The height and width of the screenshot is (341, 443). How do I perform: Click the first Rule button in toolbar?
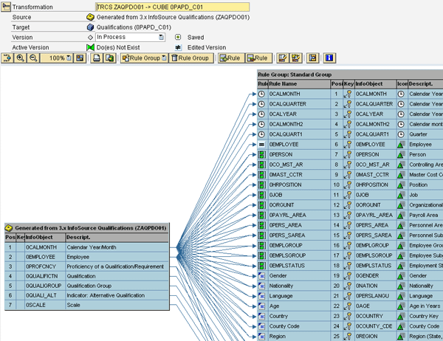click(x=231, y=58)
